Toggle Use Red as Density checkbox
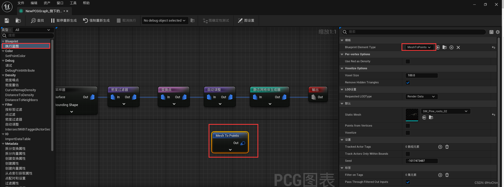Image resolution: width=504 pixels, height=187 pixels. (408, 61)
